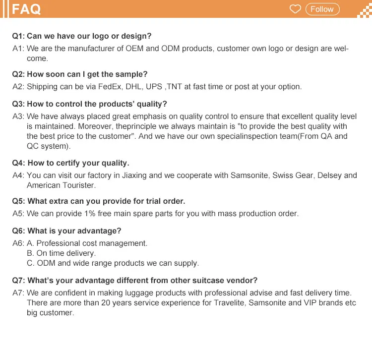The width and height of the screenshot is (372, 347).
Task: Click the Professional cost management line
Action: tap(87, 243)
